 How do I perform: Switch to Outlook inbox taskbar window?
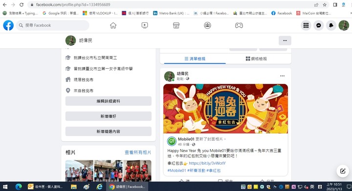[45, 187]
